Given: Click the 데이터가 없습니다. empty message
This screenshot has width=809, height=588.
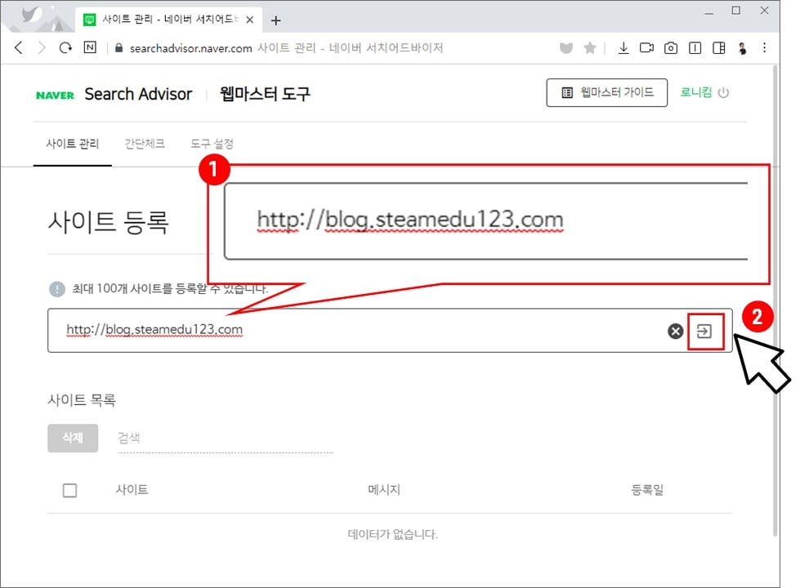Looking at the screenshot, I should [392, 534].
